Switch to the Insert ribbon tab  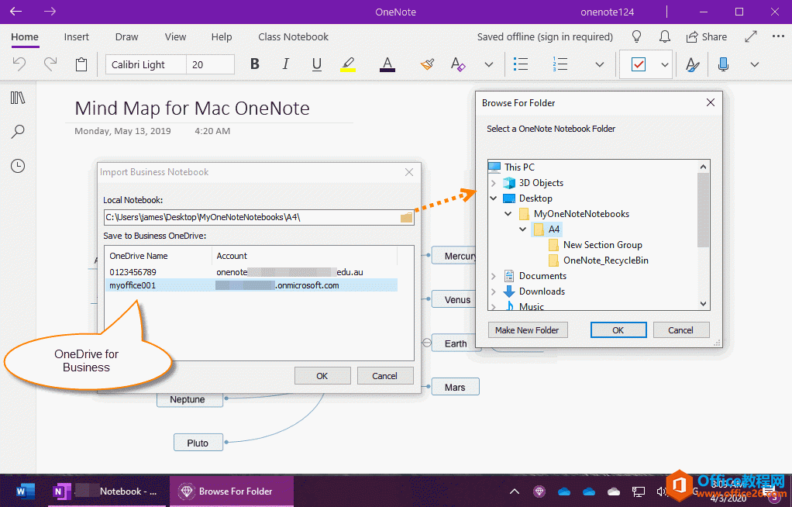click(76, 36)
